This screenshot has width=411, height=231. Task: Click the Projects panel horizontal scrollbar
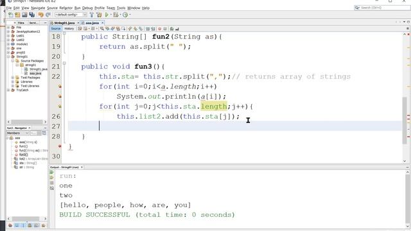(27, 122)
